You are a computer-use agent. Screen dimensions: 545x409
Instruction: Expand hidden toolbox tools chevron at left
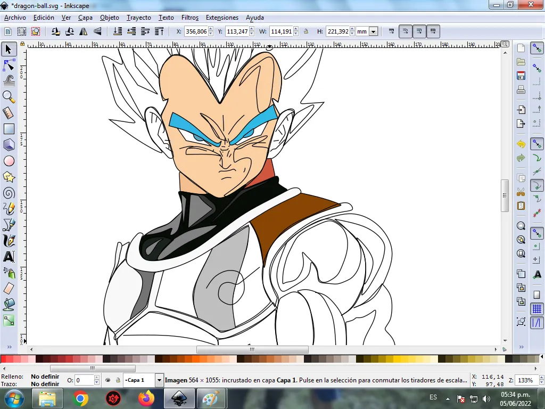pos(10,347)
